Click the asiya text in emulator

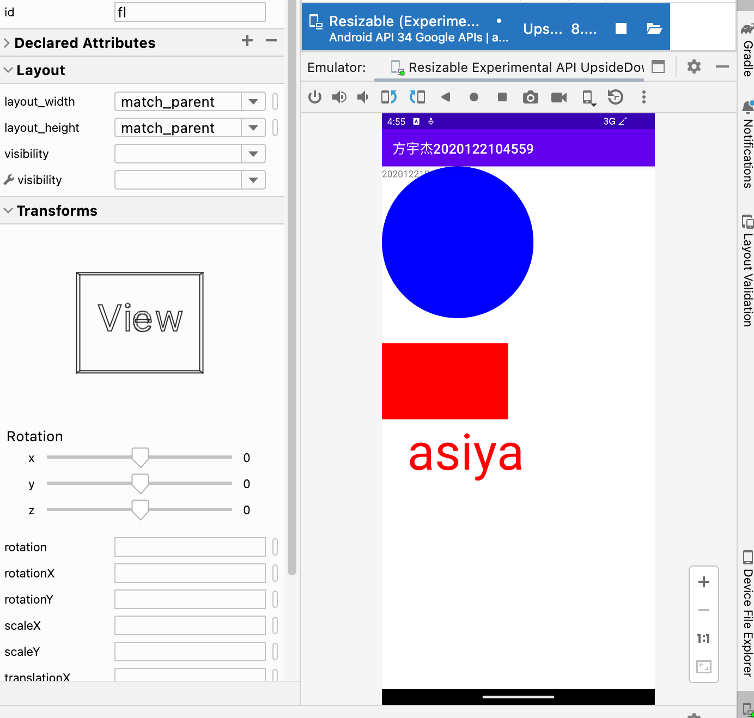point(466,455)
